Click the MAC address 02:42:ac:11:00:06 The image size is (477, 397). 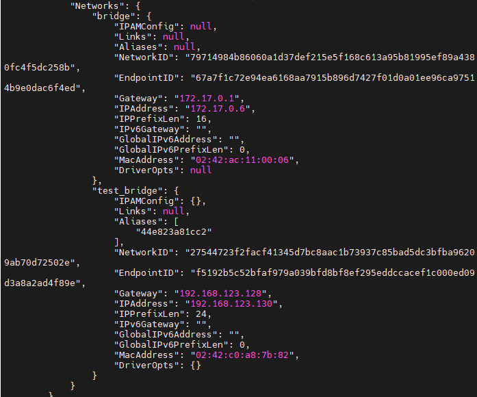(242, 159)
